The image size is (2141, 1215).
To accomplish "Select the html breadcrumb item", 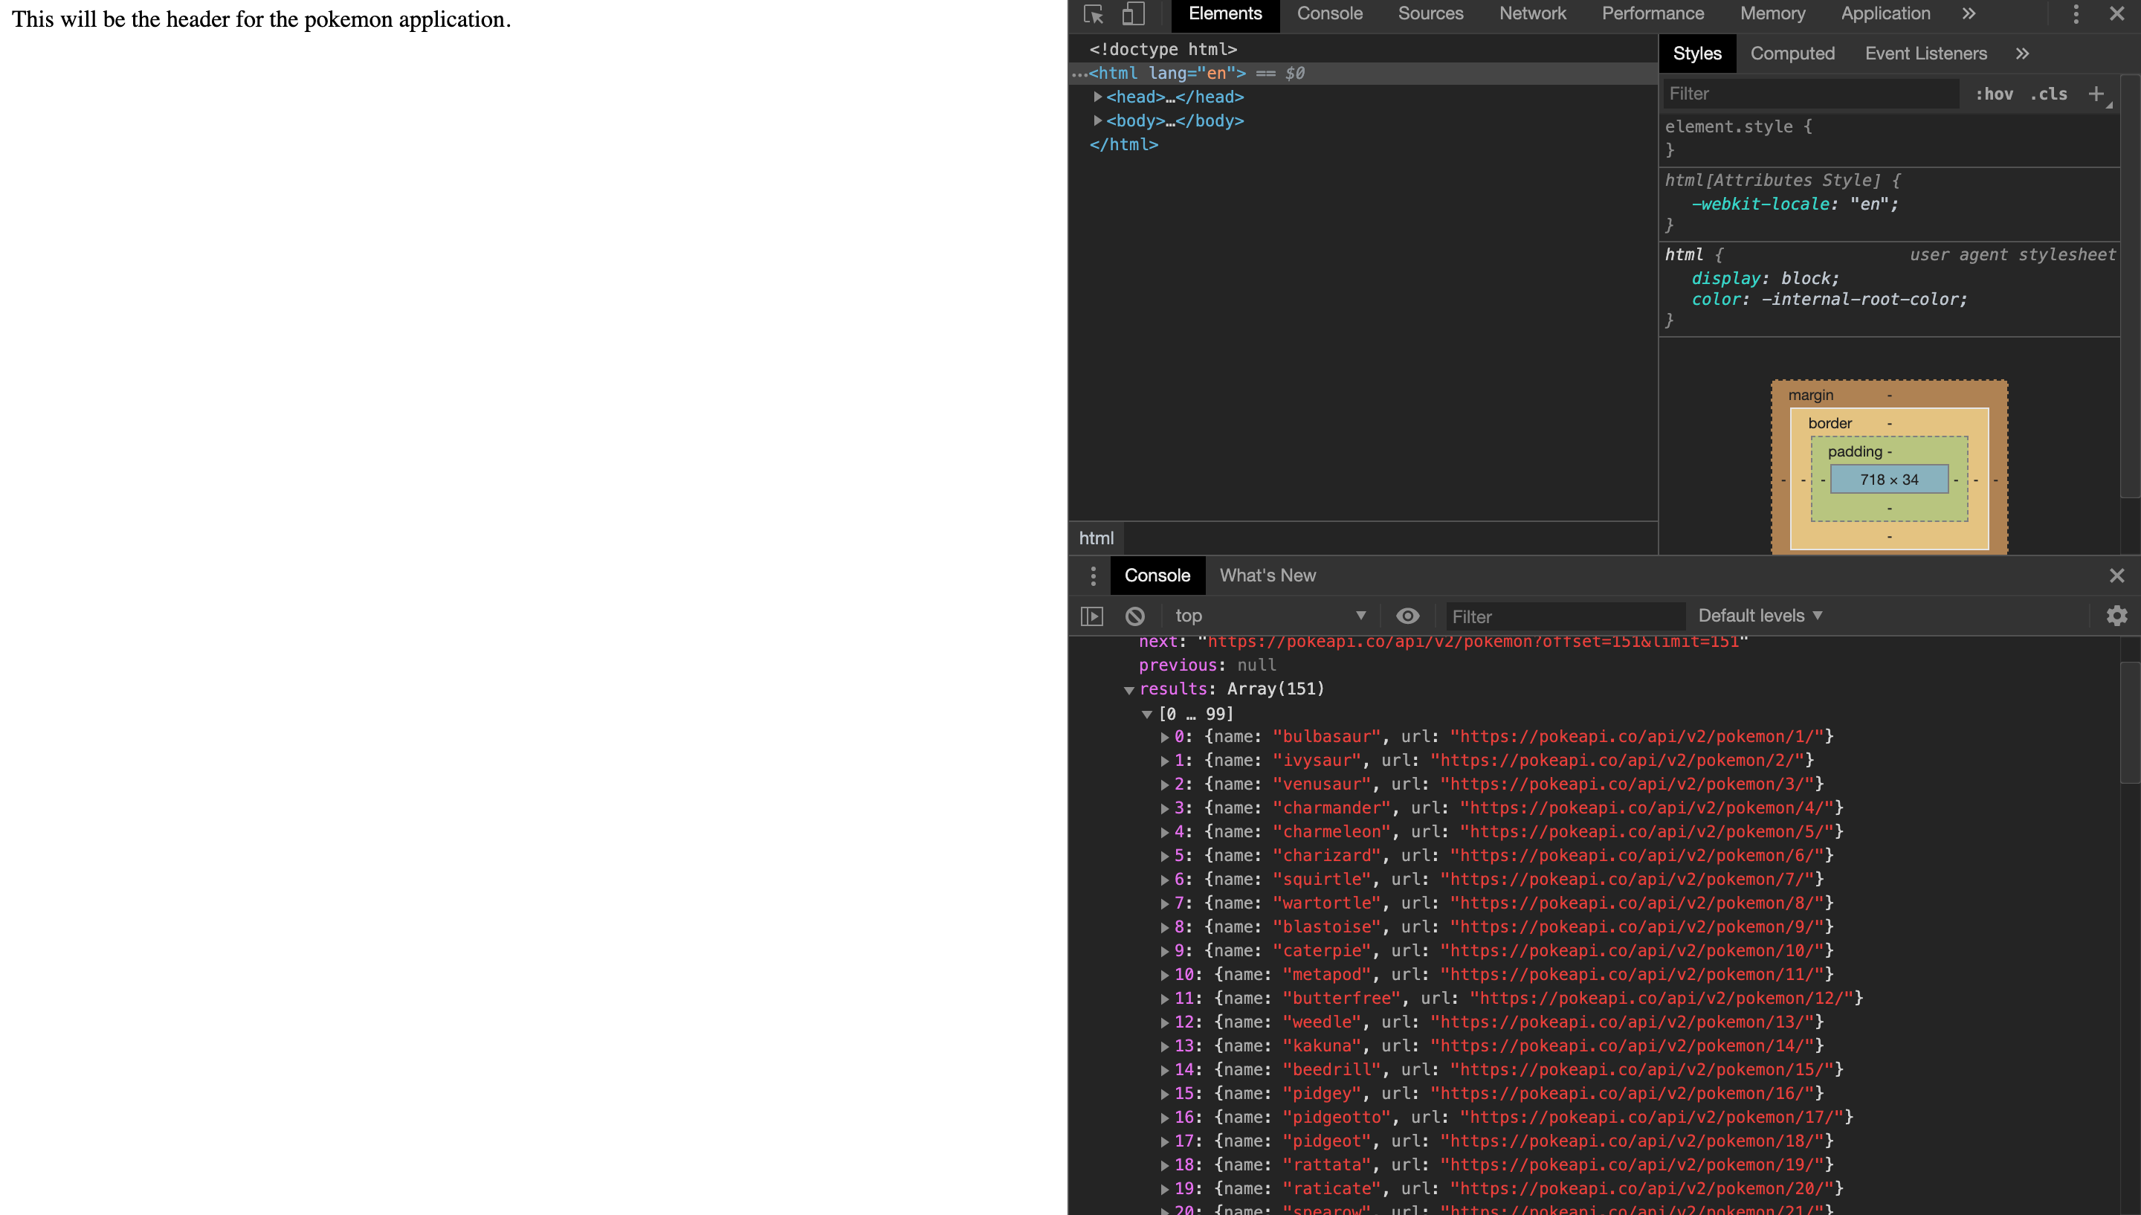I will click(x=1096, y=538).
